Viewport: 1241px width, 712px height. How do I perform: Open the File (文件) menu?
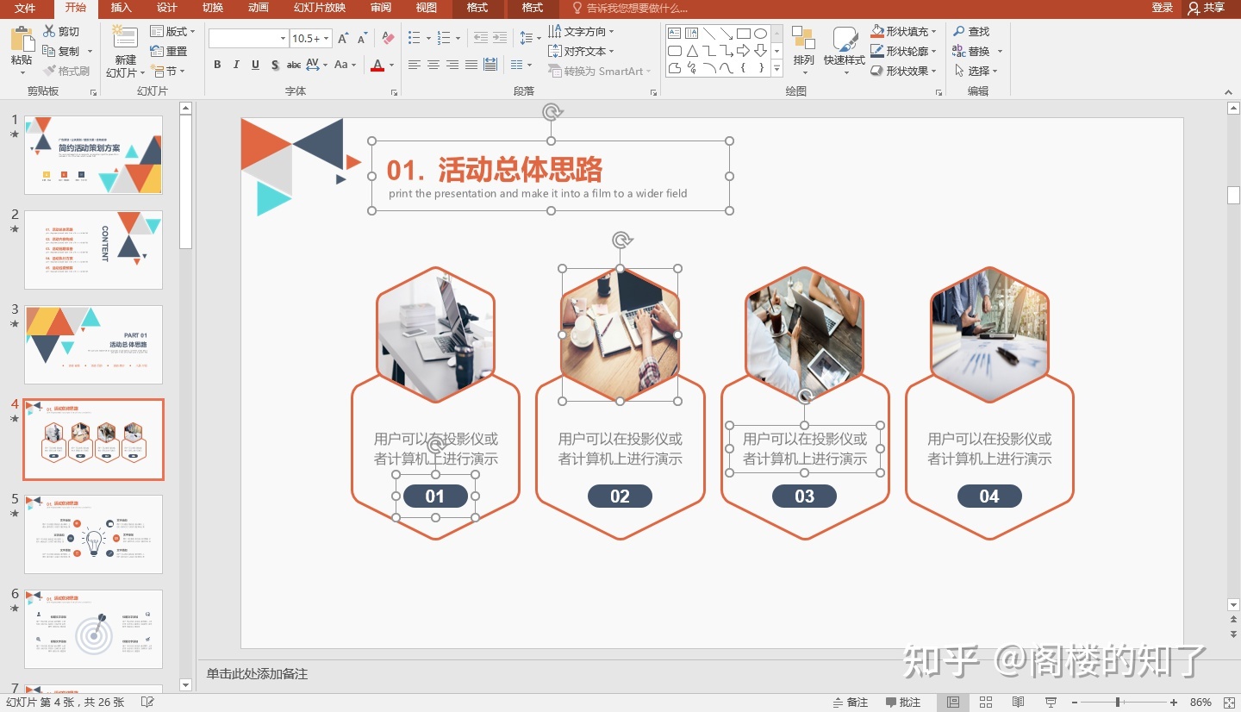[25, 9]
